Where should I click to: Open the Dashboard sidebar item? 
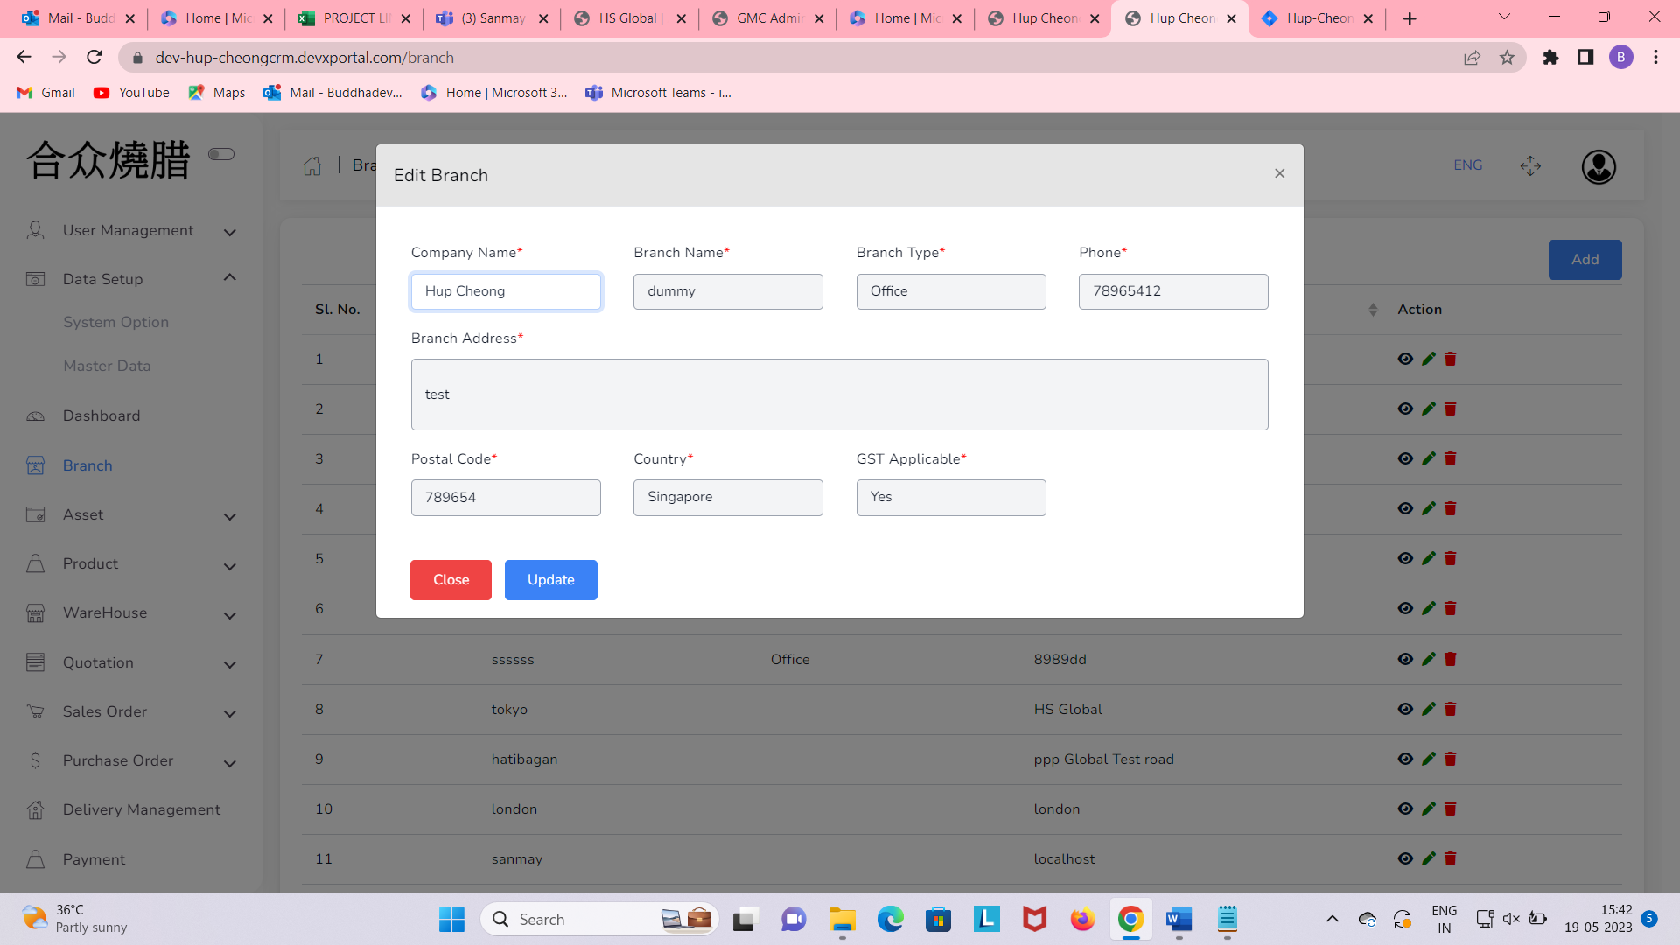[101, 416]
